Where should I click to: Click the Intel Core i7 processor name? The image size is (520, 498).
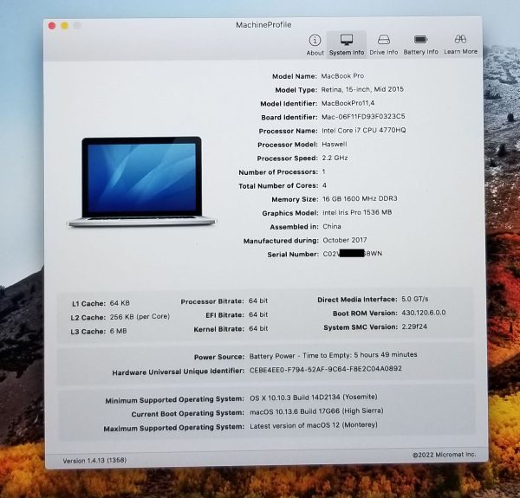[363, 130]
